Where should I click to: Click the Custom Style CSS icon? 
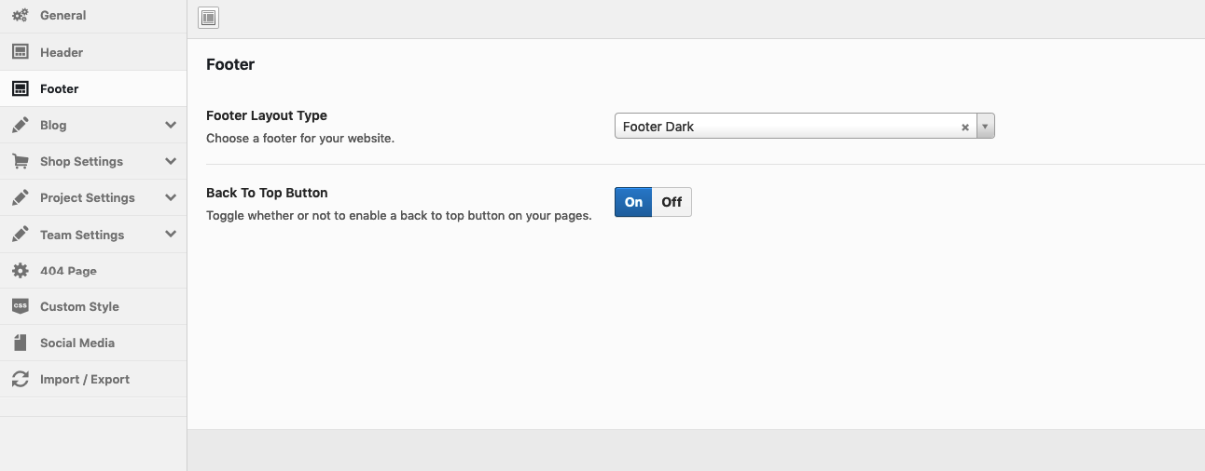coord(20,306)
